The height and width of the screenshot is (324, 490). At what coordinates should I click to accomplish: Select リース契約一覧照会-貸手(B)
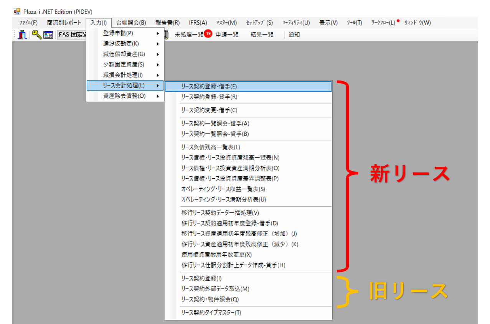point(248,134)
